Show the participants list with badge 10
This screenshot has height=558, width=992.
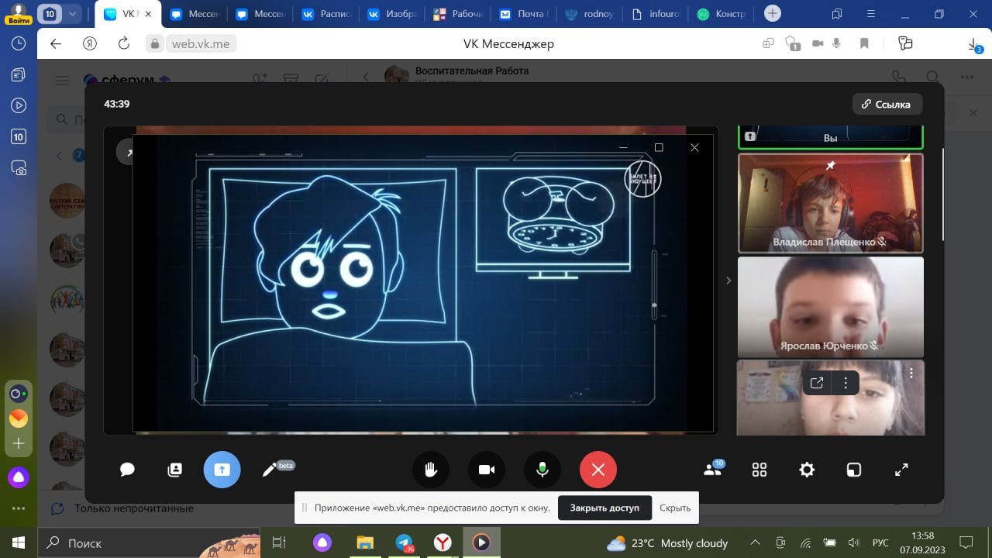click(x=712, y=469)
